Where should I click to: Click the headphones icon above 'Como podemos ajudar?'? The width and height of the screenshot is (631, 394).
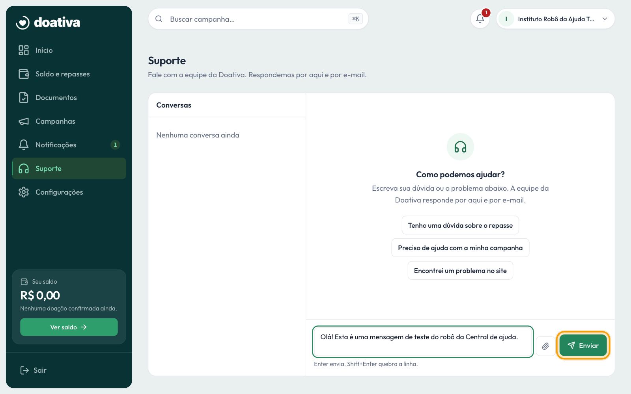[460, 147]
